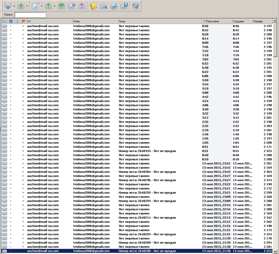This screenshot has height=254, width=279.
Task: Select the "Номер лота: 2648335" message
Action: (x=147, y=151)
